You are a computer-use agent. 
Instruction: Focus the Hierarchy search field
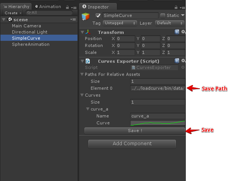pyautogui.click(x=49, y=13)
